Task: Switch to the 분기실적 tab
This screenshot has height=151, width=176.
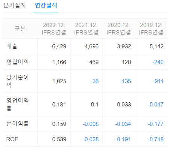Action: pyautogui.click(x=15, y=5)
